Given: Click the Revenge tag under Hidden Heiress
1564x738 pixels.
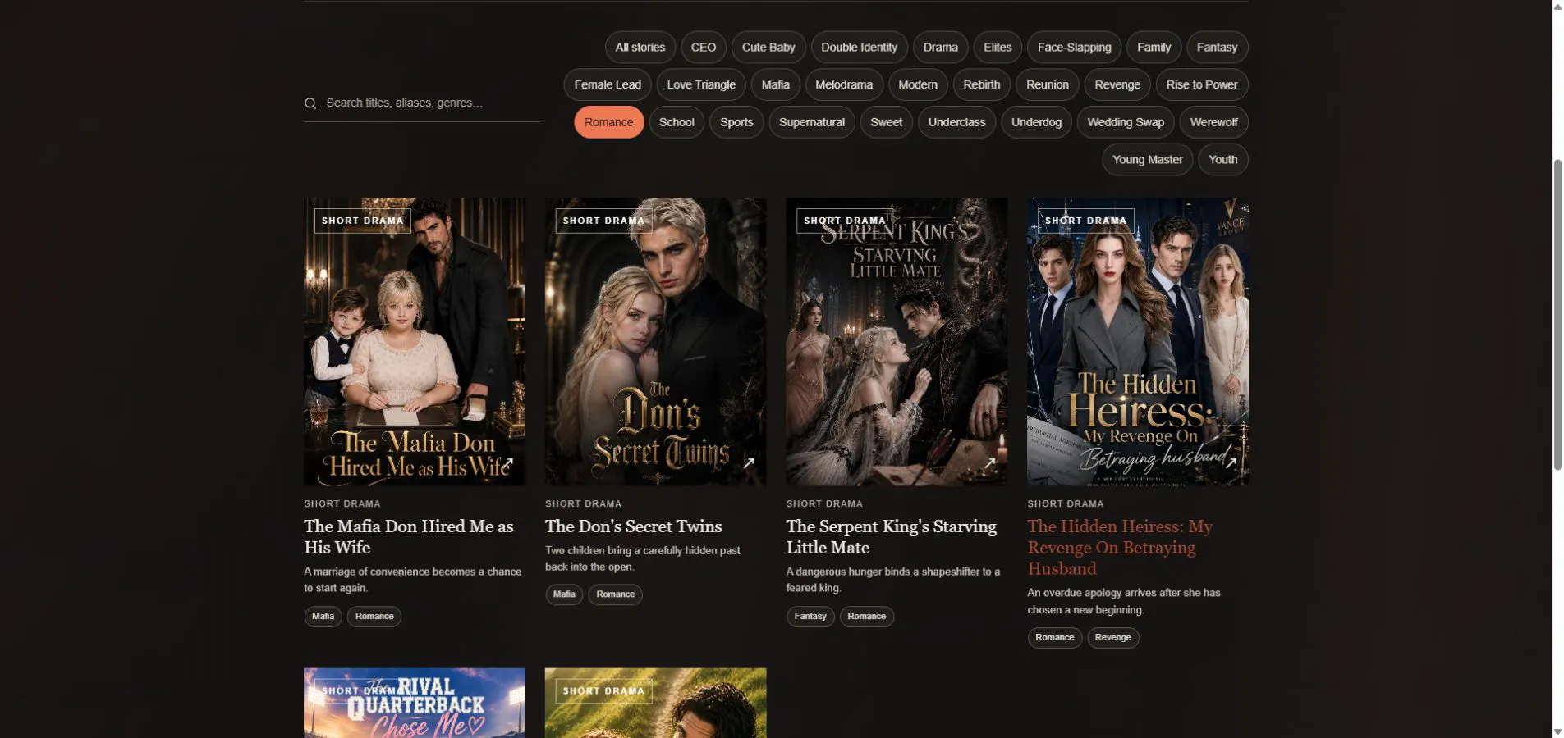Looking at the screenshot, I should (x=1113, y=638).
